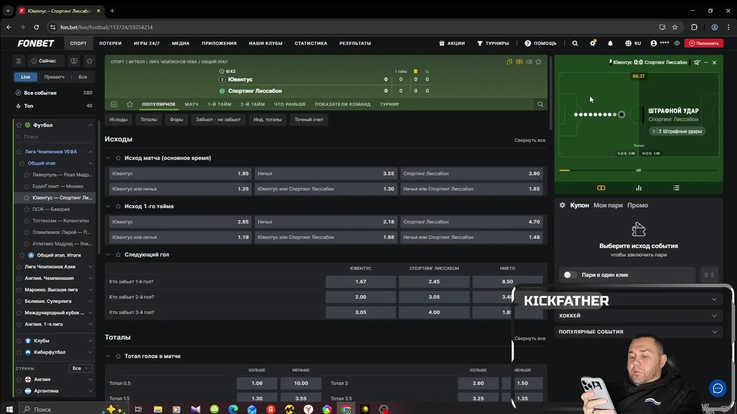This screenshot has width=737, height=414.
Task: Open Microsoft Edge in Windows taskbar
Action: click(233, 409)
